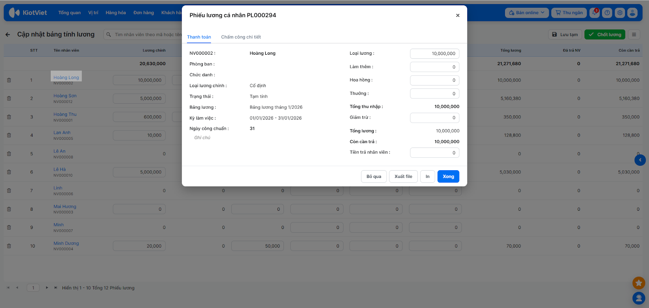Open the settings gear icon

tap(620, 13)
